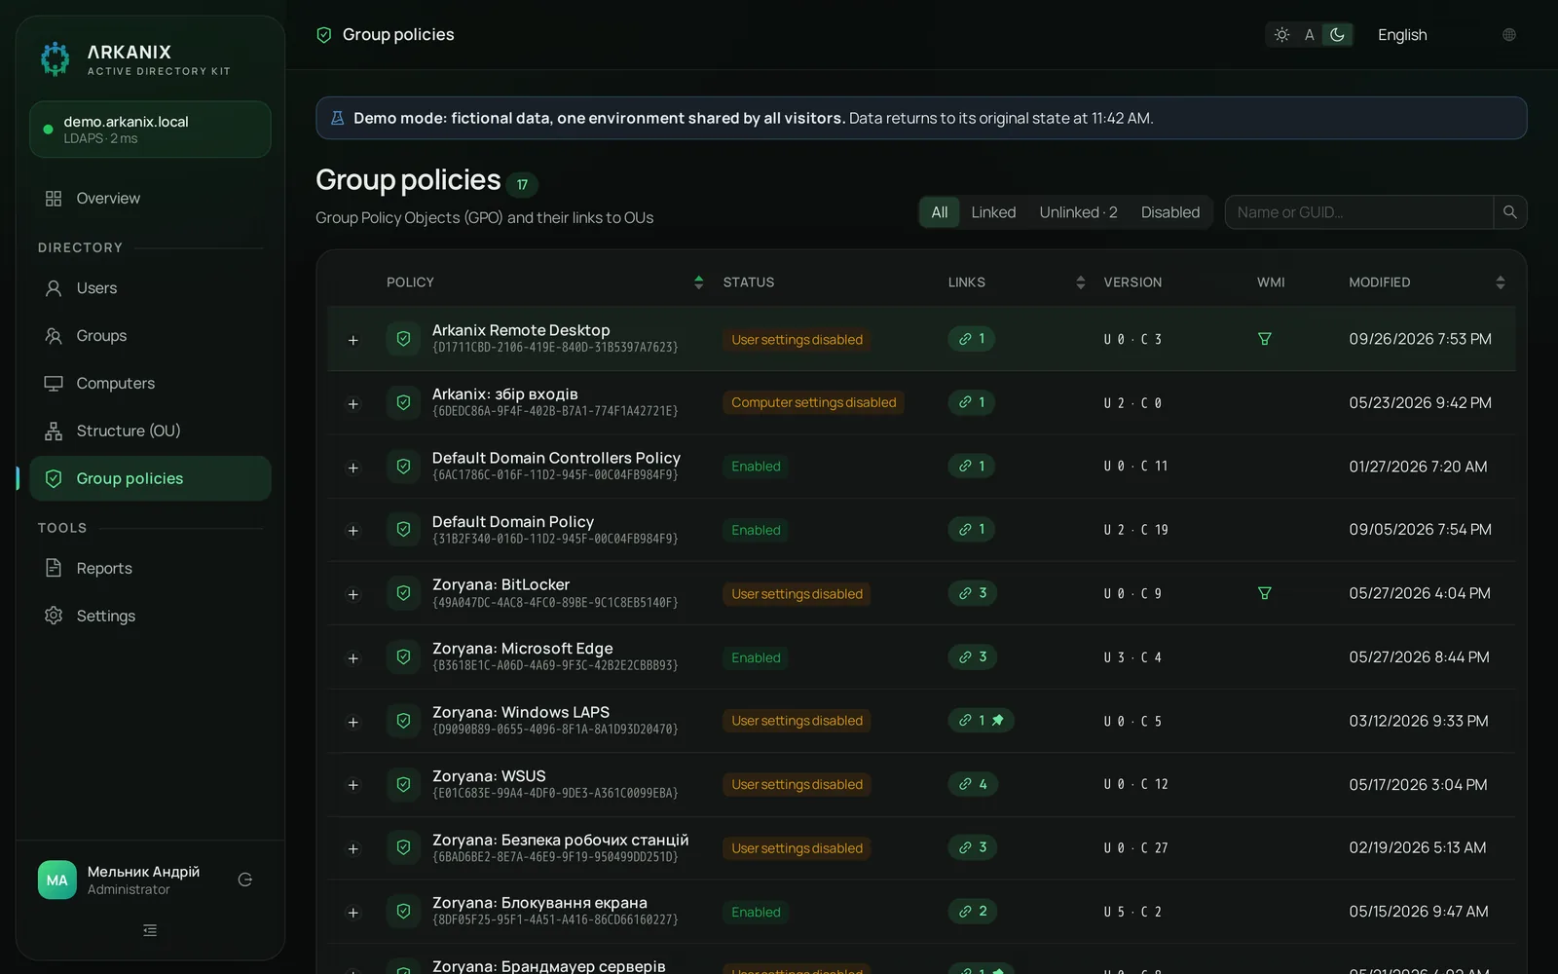Filter by Disabled policies
Viewport: 1558px width, 974px height.
(1170, 212)
